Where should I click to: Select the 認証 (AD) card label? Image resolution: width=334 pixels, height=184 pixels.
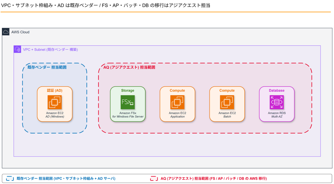click(55, 90)
